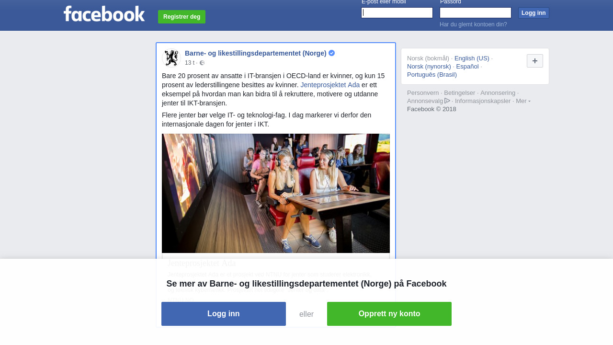Switch language to Norsk (nynorsk)
Viewport: 613px width, 345px height.
[429, 67]
